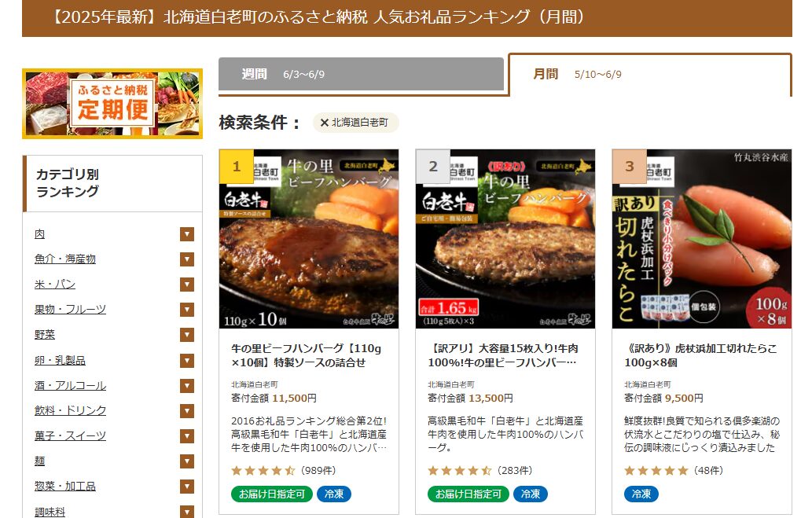Expand the 麺 category arrow
The width and height of the screenshot is (812, 518).
point(187,461)
